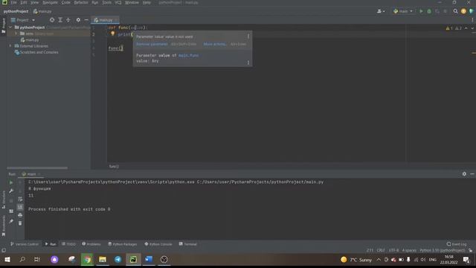Toggle scroll to end in Run console

click(20, 207)
